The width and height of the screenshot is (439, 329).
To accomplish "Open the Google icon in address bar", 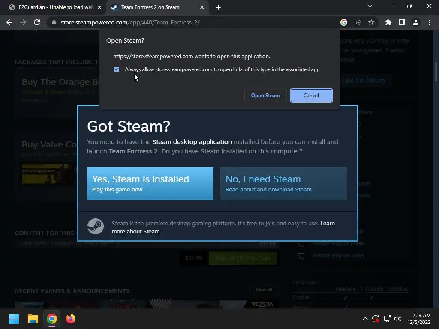I will (x=344, y=22).
